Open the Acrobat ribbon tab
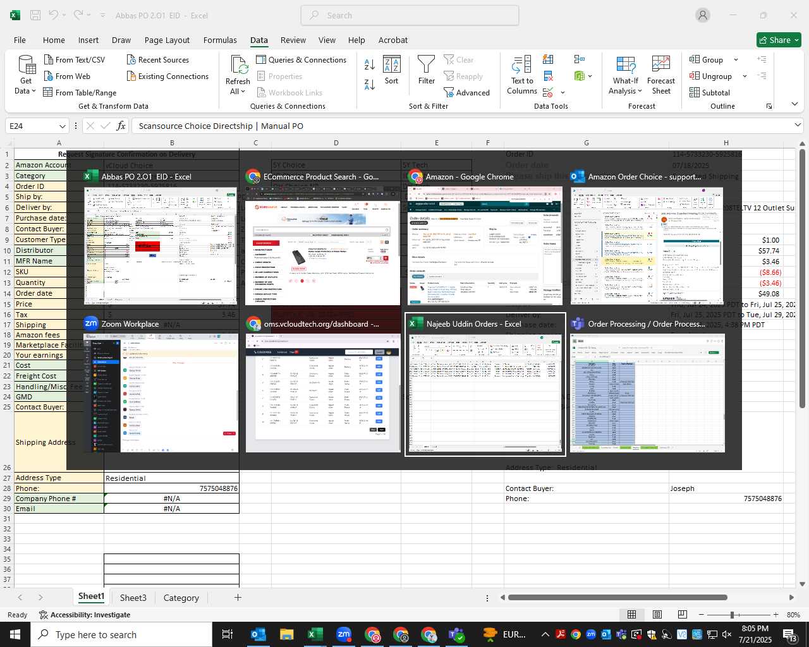Image resolution: width=809 pixels, height=647 pixels. coord(393,40)
